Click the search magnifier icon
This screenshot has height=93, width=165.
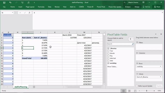[x=133, y=44]
